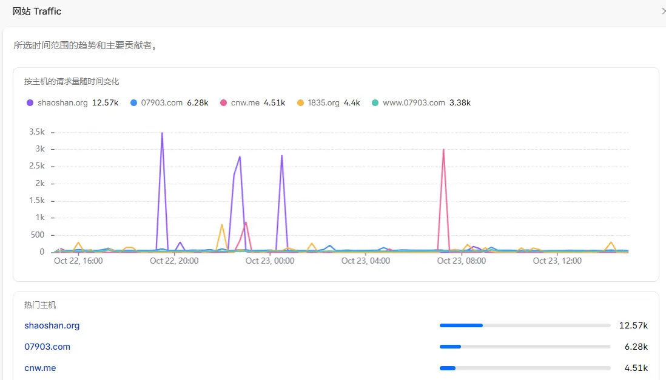Image resolution: width=666 pixels, height=380 pixels.
Task: Click the Oct 23, 12:00 axis label
Action: [557, 261]
